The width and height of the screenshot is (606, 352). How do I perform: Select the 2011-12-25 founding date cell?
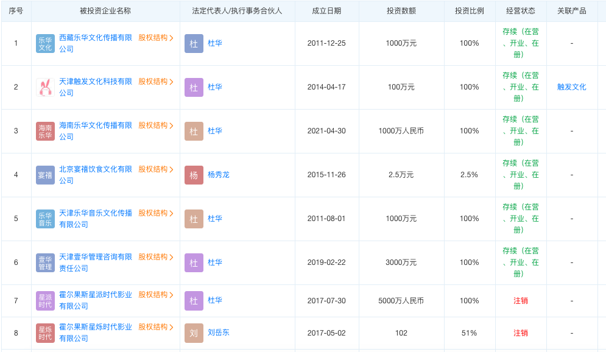pos(326,43)
